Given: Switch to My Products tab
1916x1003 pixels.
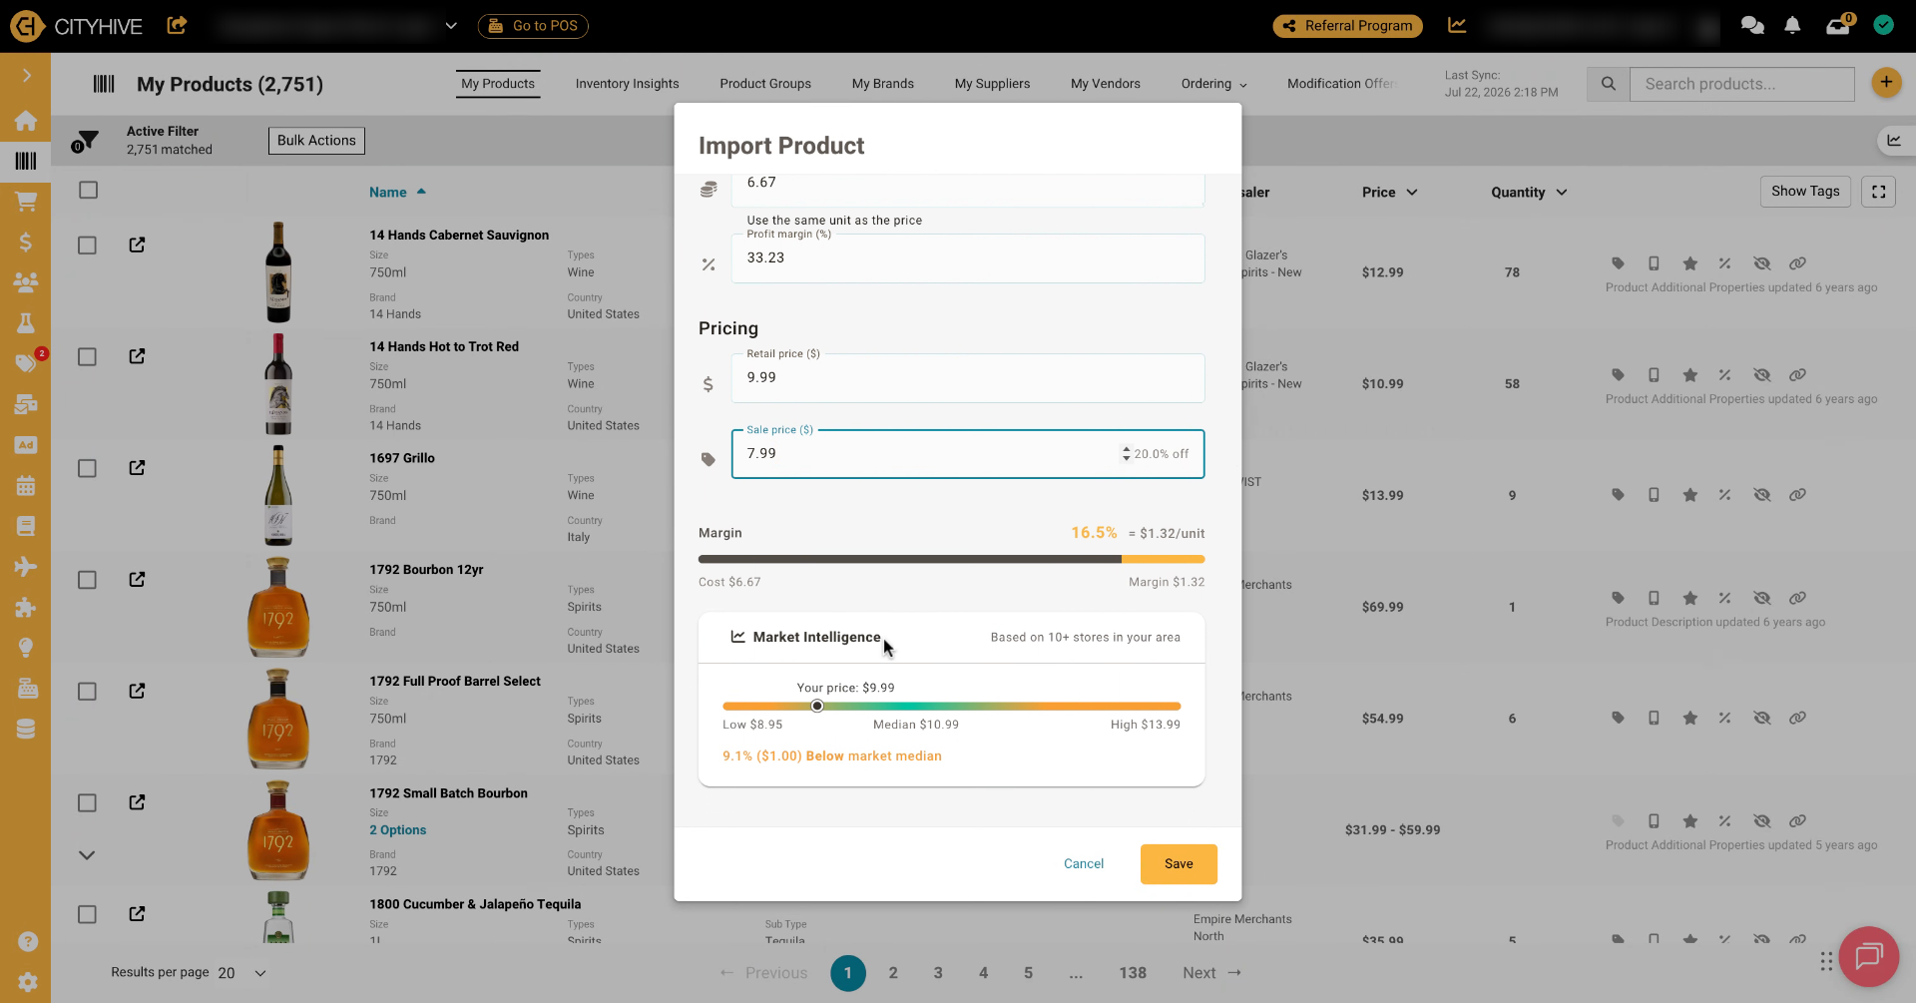Looking at the screenshot, I should [498, 84].
